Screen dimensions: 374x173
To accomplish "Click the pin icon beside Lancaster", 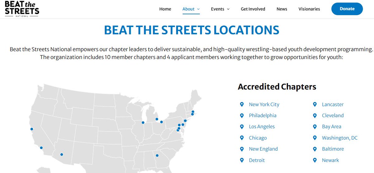I will [x=315, y=104].
